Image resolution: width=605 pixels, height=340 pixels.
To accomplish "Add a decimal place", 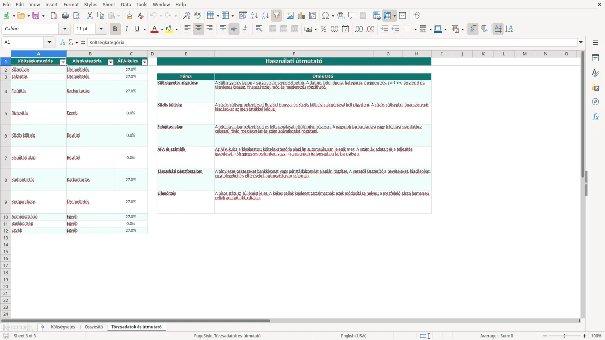I will 359,29.
